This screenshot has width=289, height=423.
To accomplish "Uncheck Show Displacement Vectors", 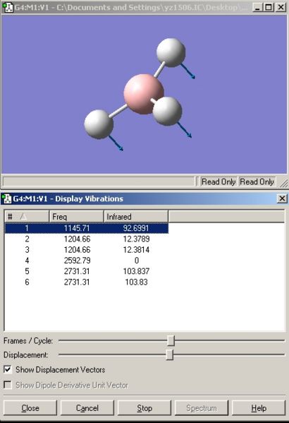I will pyautogui.click(x=8, y=369).
